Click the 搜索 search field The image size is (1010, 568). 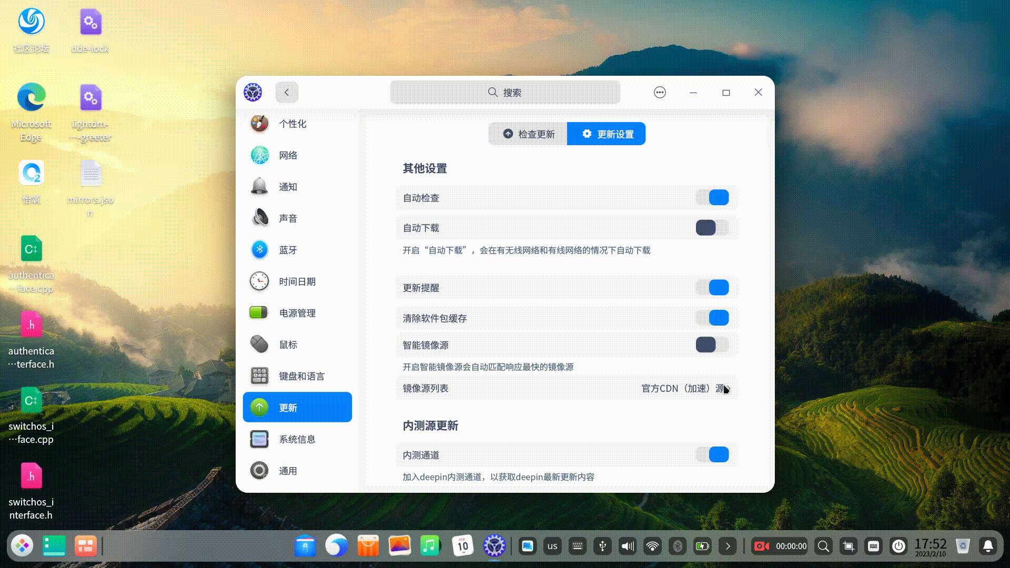[505, 93]
